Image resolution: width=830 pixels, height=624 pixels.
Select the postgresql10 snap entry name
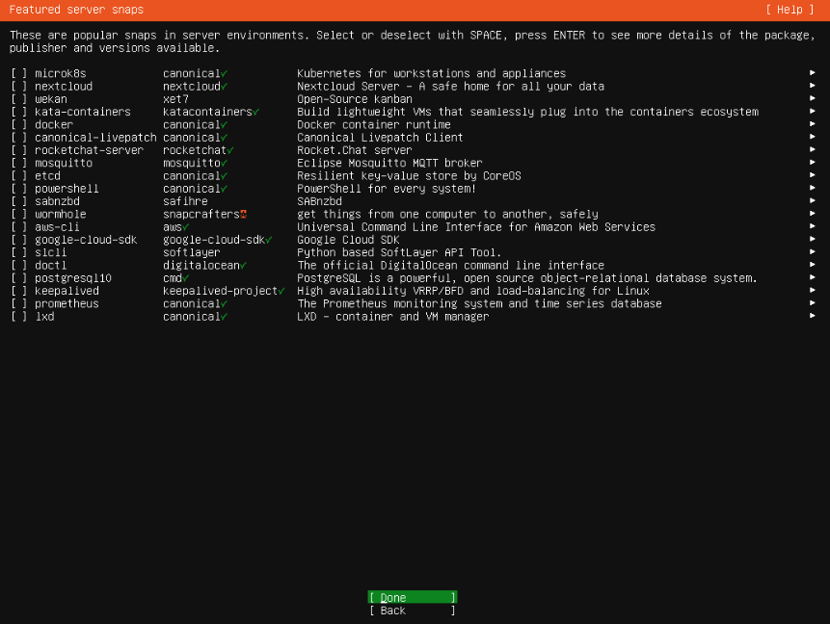click(73, 278)
